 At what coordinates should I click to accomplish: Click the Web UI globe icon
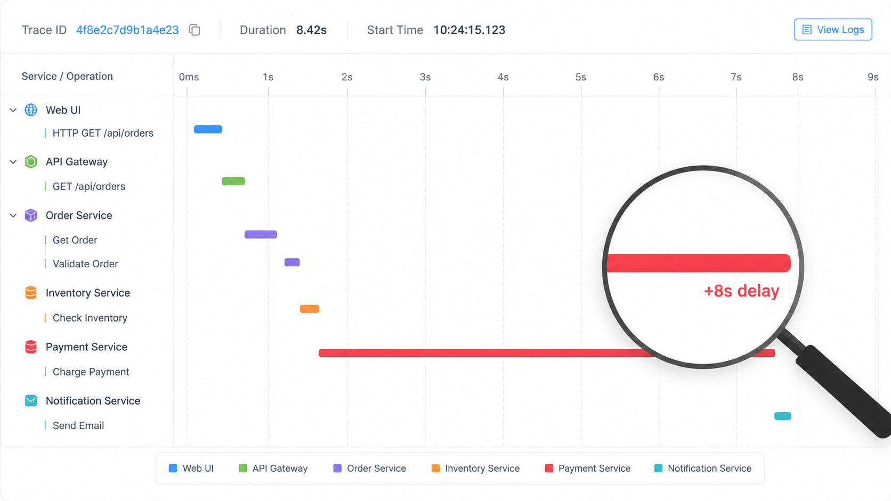(31, 110)
